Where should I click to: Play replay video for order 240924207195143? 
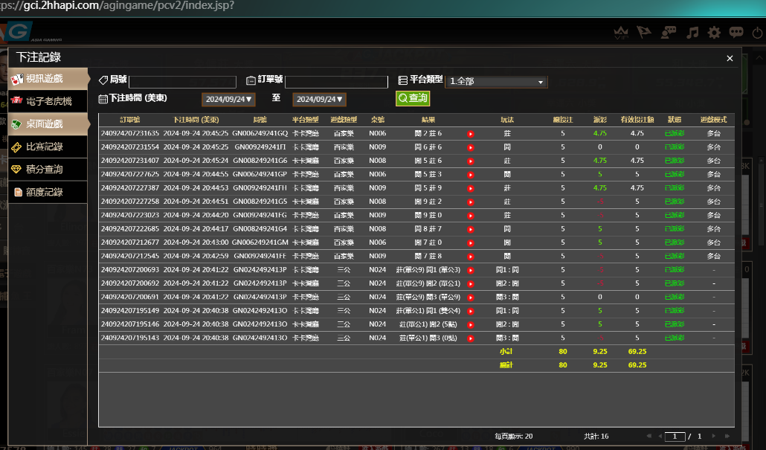click(470, 338)
